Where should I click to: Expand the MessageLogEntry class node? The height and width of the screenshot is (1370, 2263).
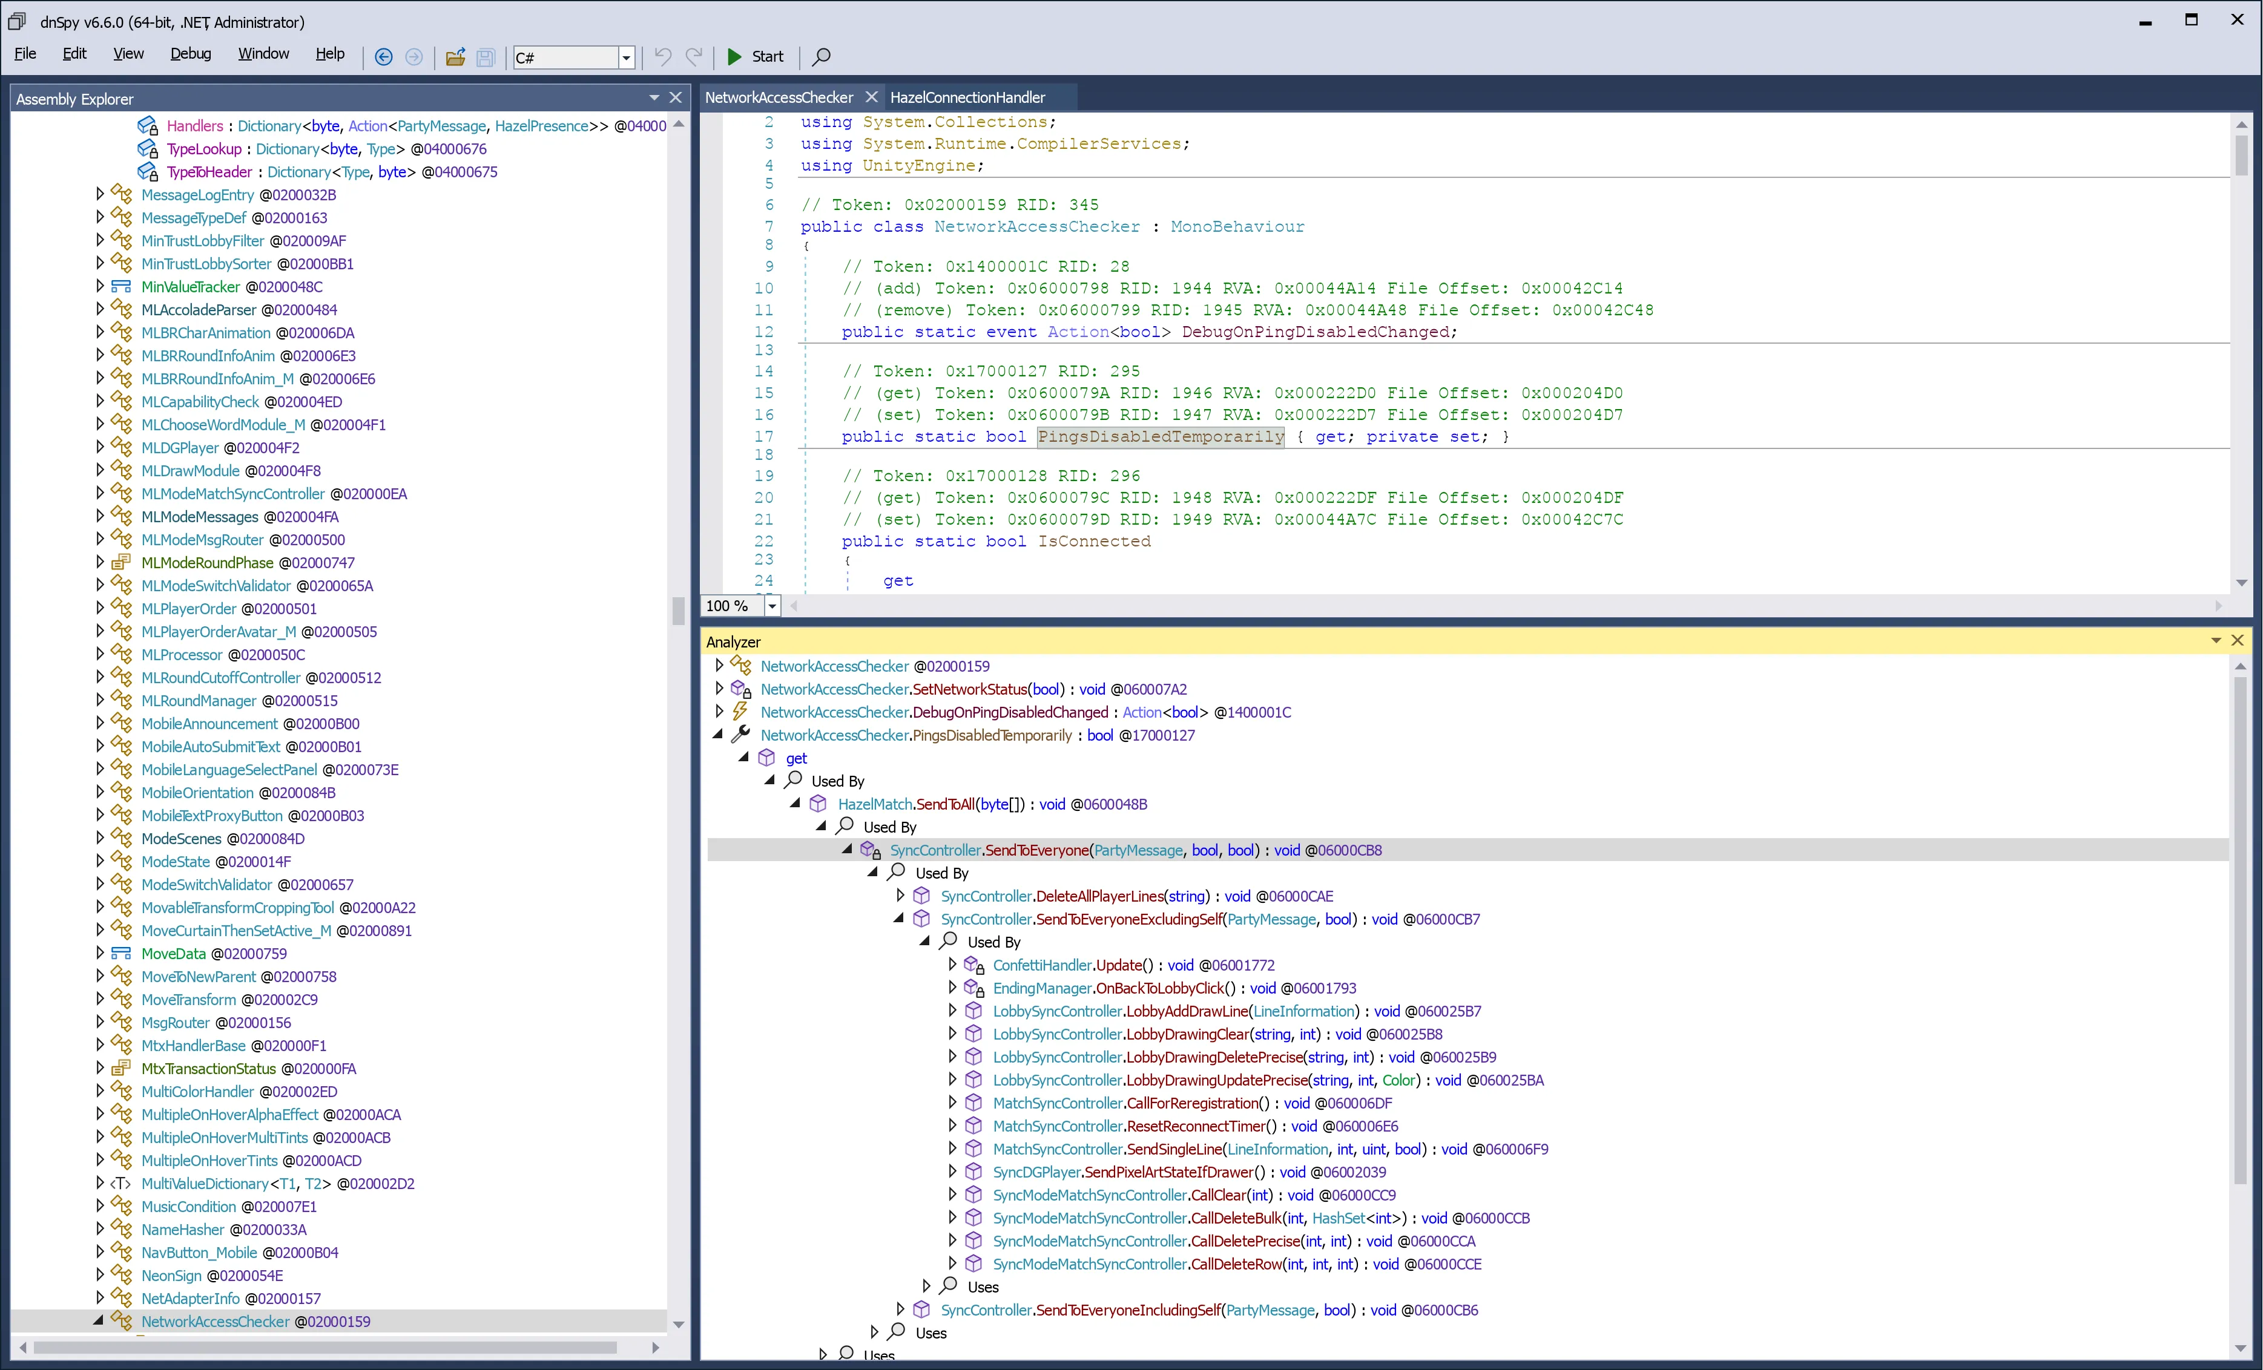tap(100, 194)
